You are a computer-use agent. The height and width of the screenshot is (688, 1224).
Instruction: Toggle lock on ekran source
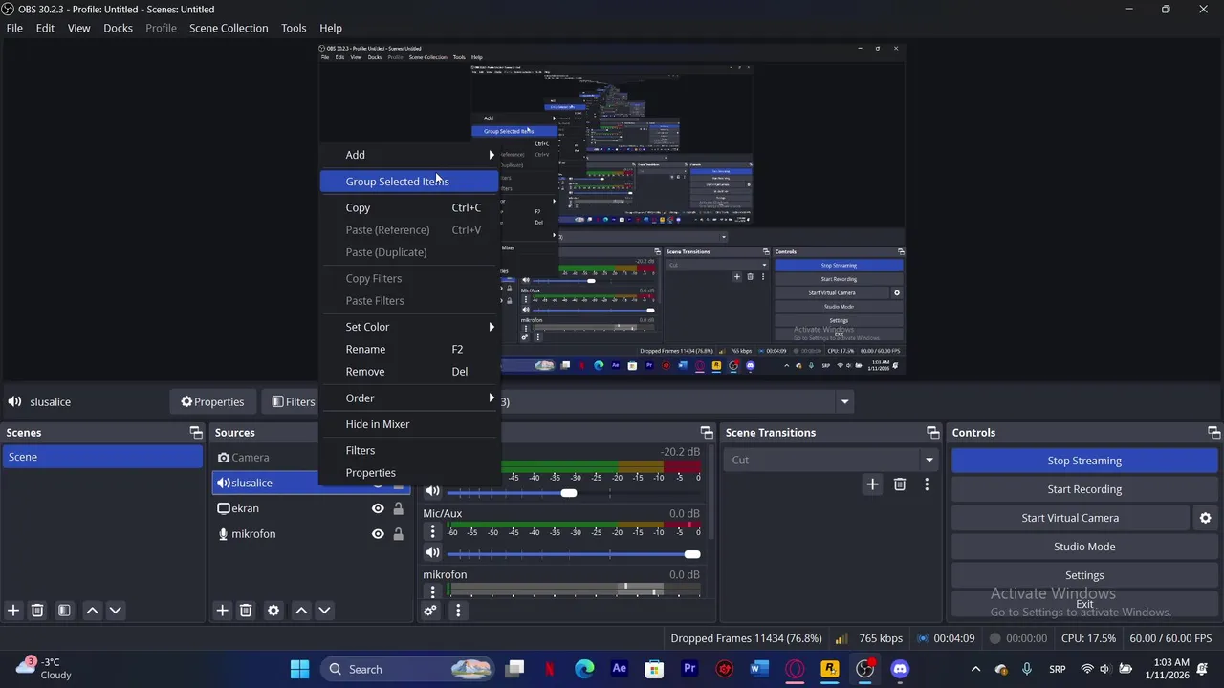[x=398, y=508]
